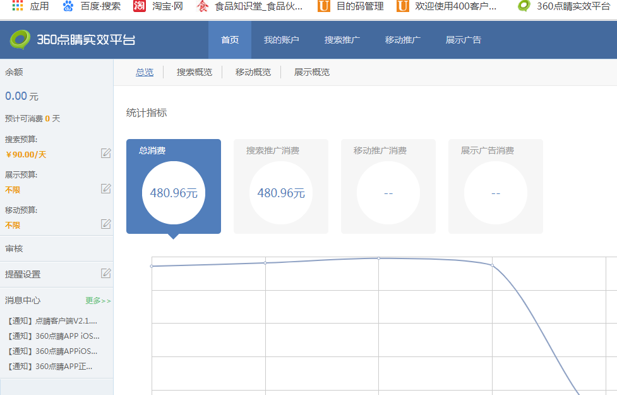
Task: Open the 展示广告 section
Action: 463,40
